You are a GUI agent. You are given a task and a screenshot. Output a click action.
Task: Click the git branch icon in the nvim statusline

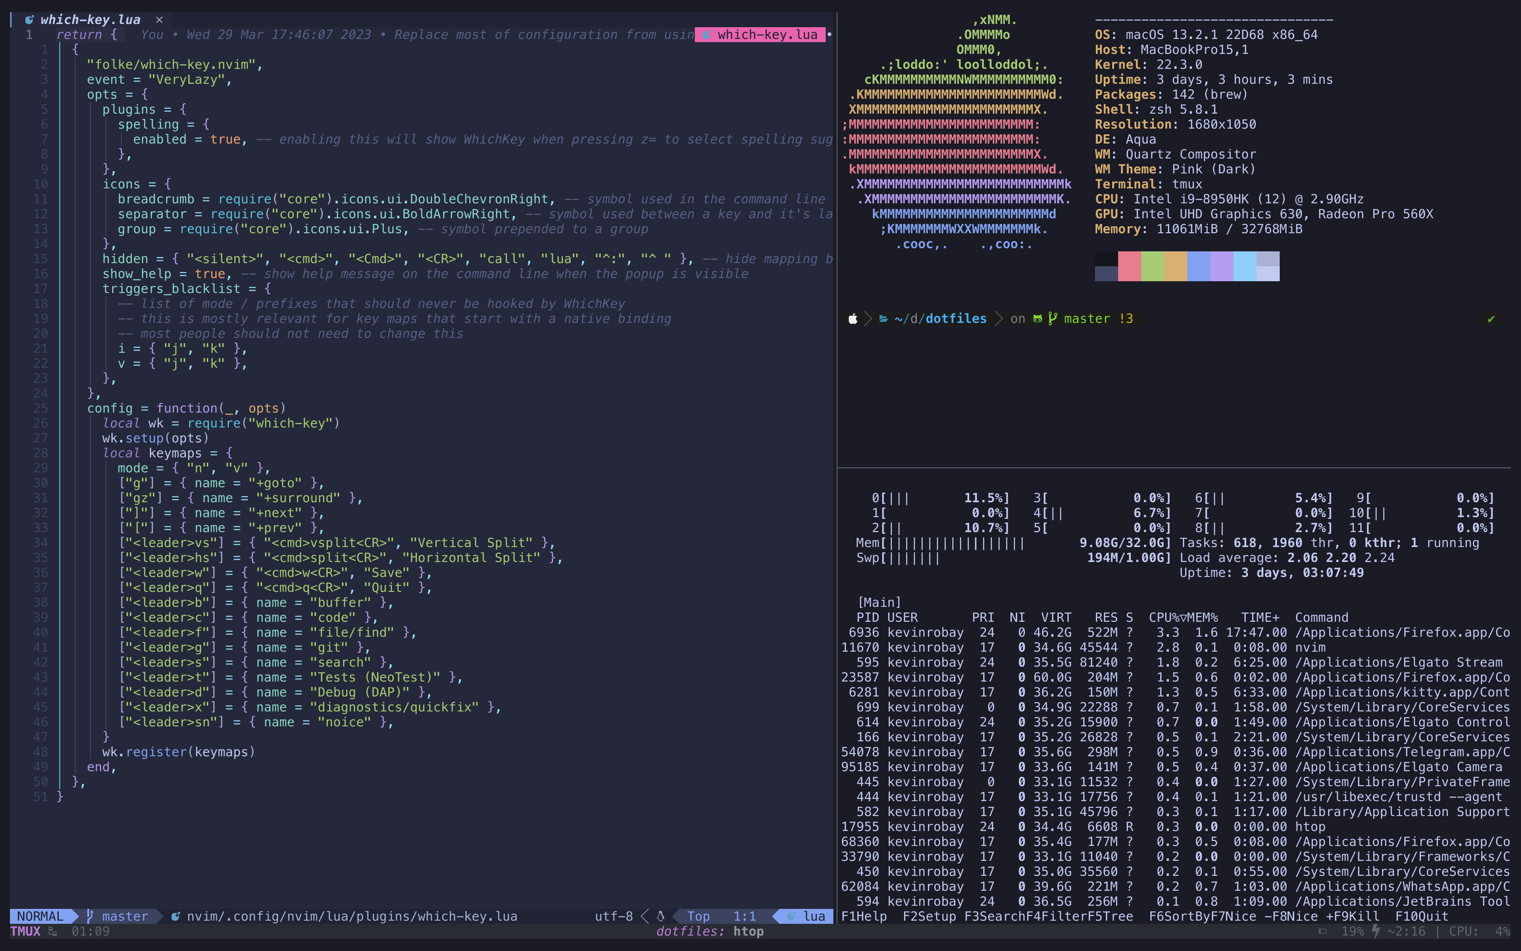click(x=90, y=916)
